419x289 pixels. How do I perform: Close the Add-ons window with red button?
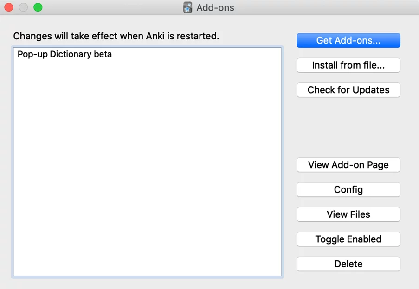pyautogui.click(x=9, y=7)
